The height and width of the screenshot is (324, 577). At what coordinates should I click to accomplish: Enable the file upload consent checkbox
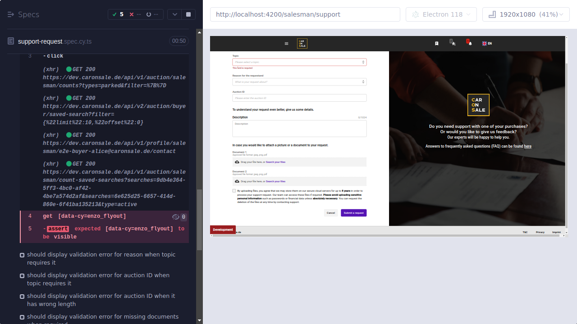pyautogui.click(x=234, y=190)
